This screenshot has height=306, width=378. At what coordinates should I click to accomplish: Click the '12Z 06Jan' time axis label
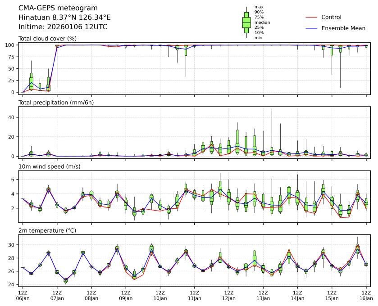pyautogui.click(x=23, y=295)
